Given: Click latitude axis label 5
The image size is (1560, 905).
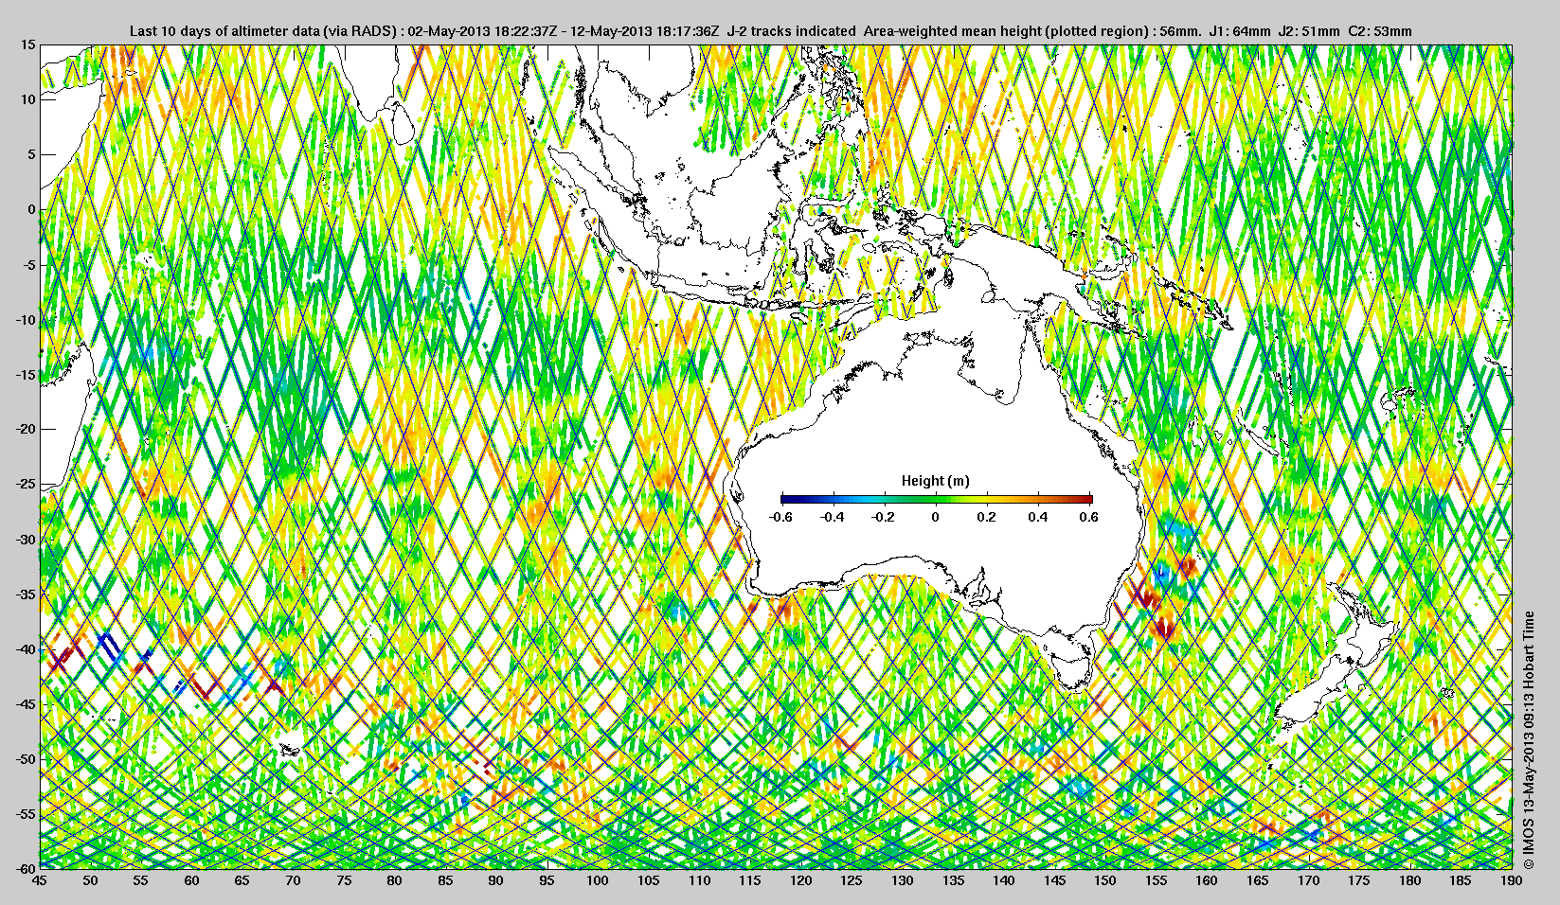Looking at the screenshot, I should point(31,154).
